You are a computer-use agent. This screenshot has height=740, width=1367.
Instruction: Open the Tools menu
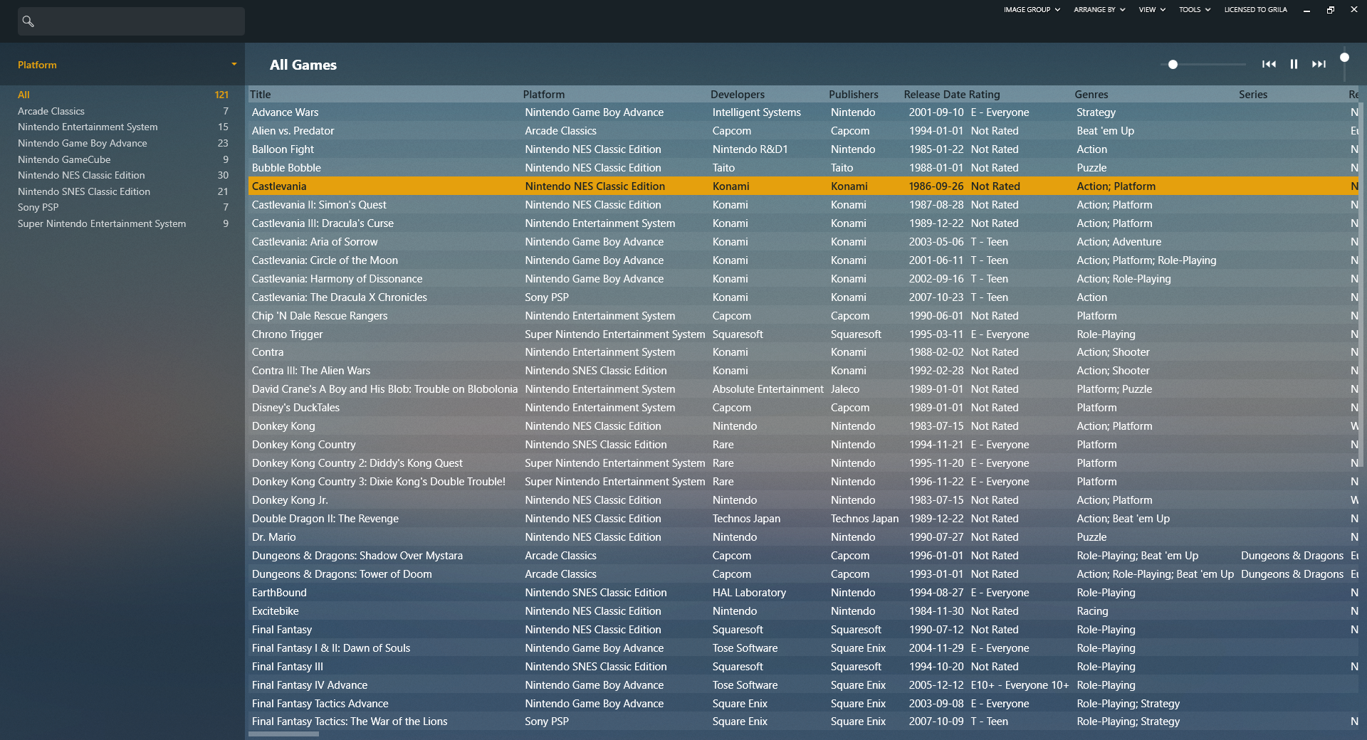[1194, 10]
